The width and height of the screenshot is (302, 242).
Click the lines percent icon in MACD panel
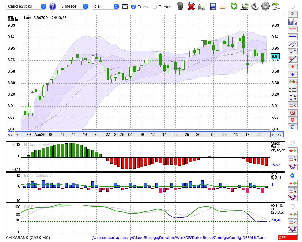click(293, 159)
